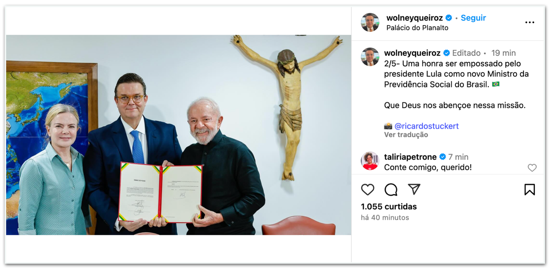Open comments with the speech bubble icon
This screenshot has height=270, width=550.
pyautogui.click(x=391, y=190)
